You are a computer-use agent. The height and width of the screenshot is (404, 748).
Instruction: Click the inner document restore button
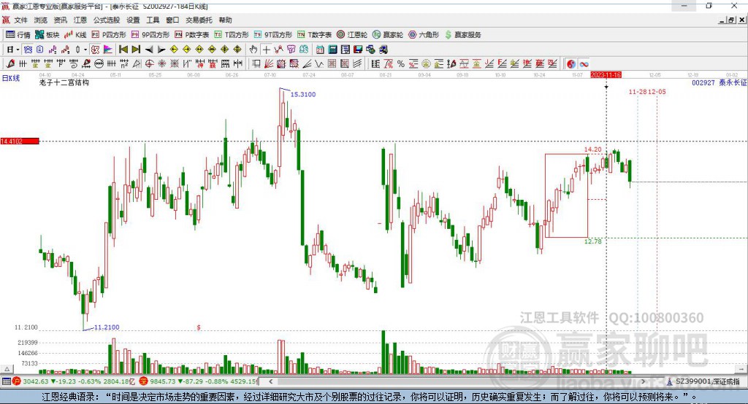(x=731, y=20)
